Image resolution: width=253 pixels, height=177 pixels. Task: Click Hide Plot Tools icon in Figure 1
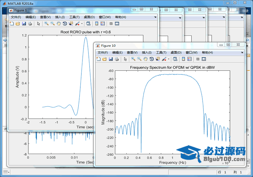[111, 24]
